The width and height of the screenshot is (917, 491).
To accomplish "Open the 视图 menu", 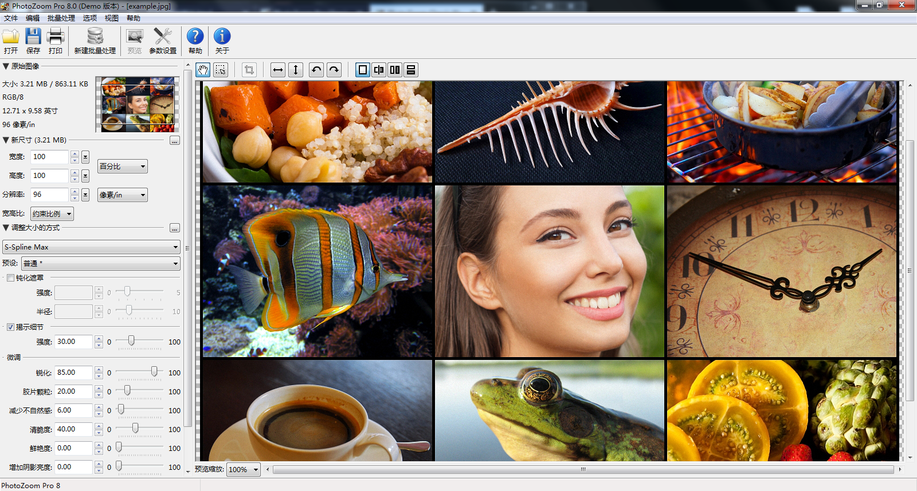I will pos(112,18).
